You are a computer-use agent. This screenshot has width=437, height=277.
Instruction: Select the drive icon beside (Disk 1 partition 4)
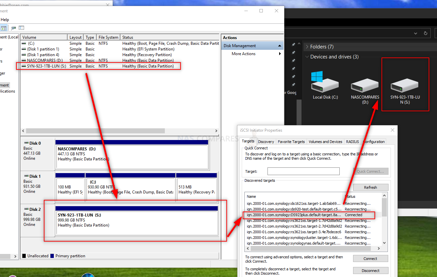pos(24,55)
